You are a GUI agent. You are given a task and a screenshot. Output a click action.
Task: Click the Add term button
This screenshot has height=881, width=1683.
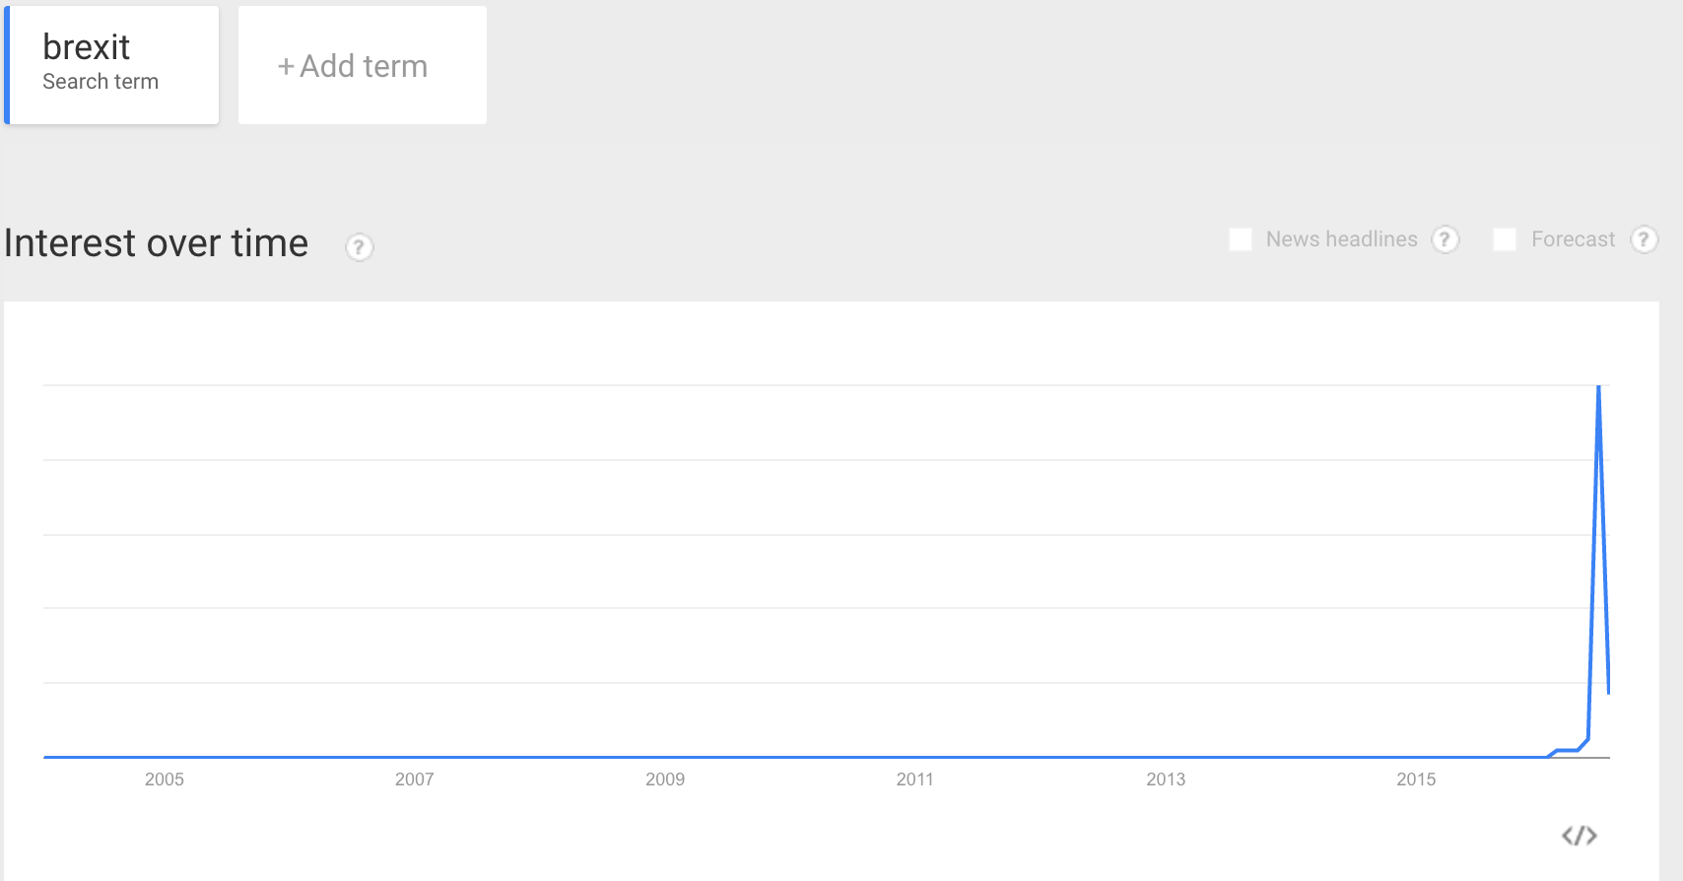[363, 65]
